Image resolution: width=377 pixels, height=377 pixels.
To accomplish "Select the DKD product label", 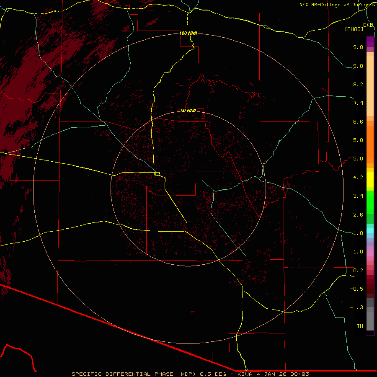I will click(368, 25).
